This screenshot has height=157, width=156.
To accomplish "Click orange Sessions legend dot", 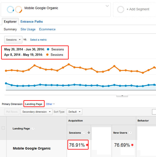I will pyautogui.click(x=47, y=55).
